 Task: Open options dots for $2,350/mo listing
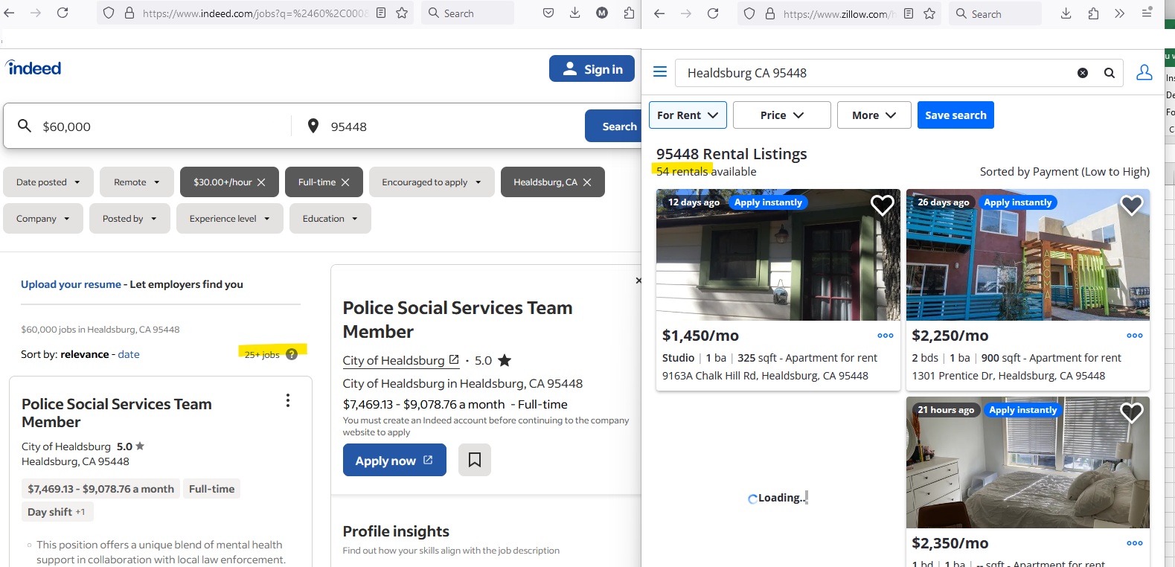point(1135,543)
